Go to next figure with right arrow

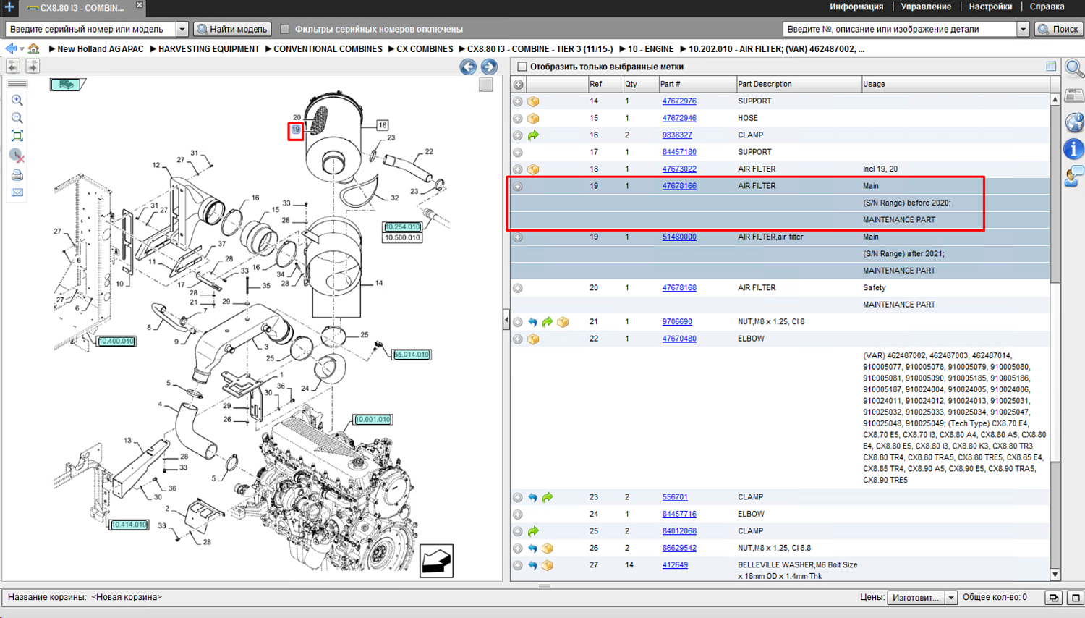tap(489, 67)
